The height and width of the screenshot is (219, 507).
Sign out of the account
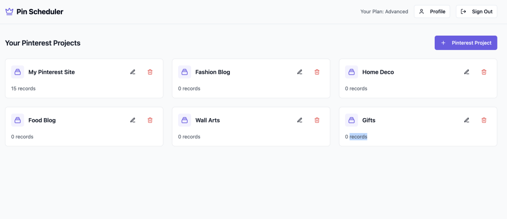477,12
